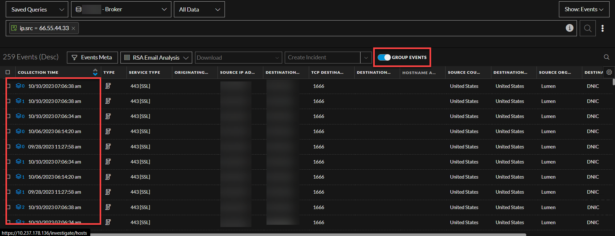
Task: Toggle the Group Events switch off
Action: coord(384,57)
